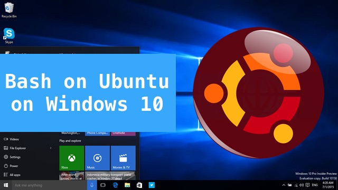Open the Music tile

click(x=97, y=158)
